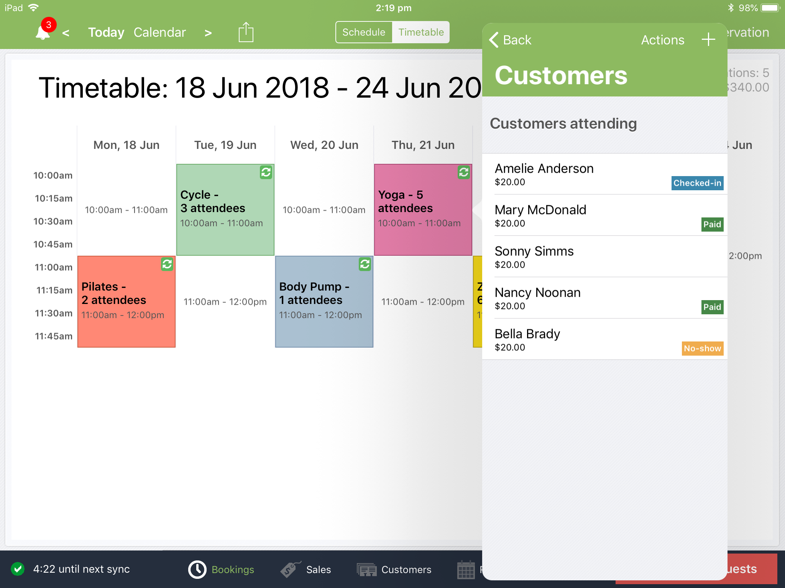Switch to the Schedule view tab

tap(364, 32)
